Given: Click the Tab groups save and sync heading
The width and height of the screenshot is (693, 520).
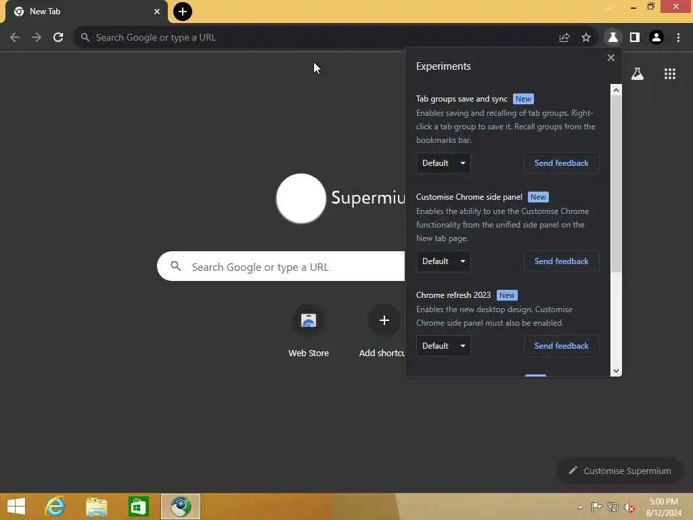Looking at the screenshot, I should [x=462, y=99].
